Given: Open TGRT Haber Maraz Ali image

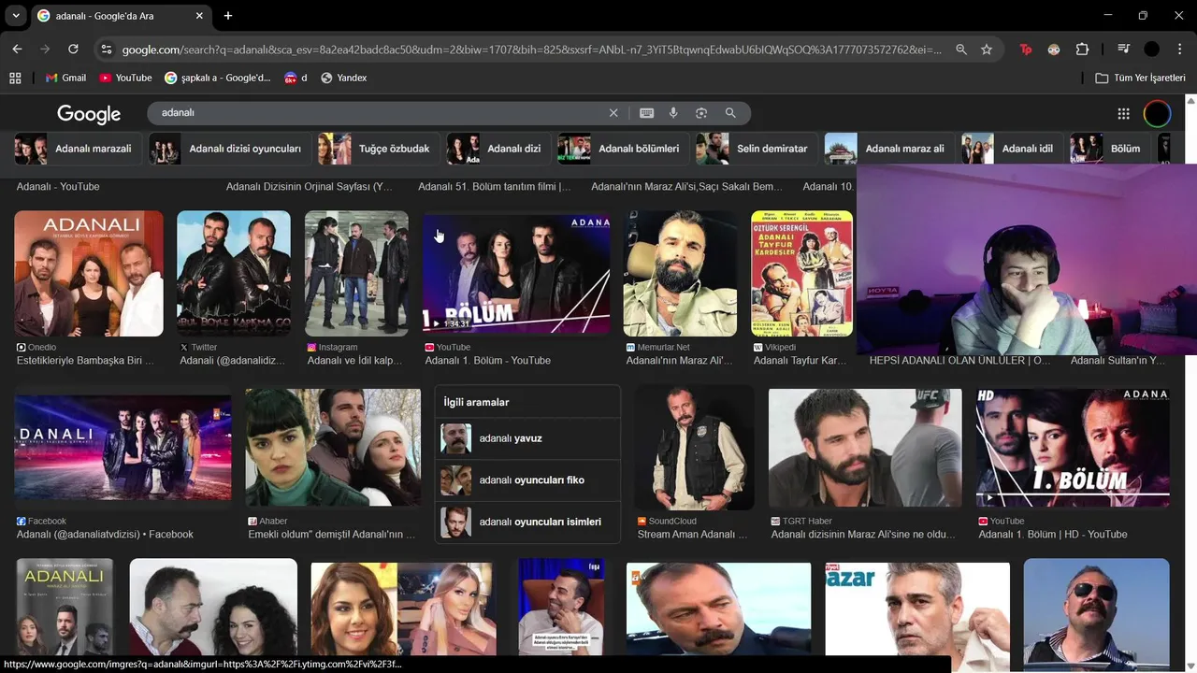Looking at the screenshot, I should (x=865, y=448).
